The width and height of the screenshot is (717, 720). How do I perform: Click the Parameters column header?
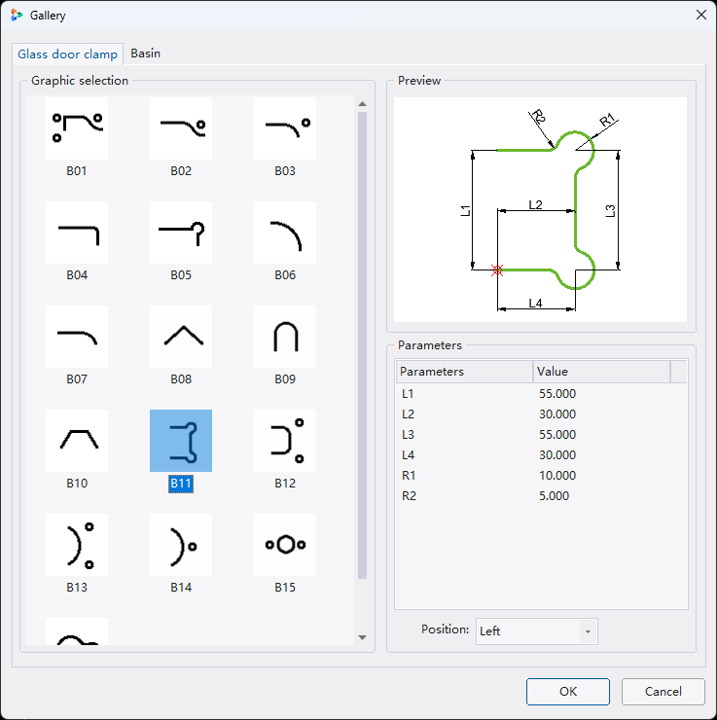pos(464,372)
